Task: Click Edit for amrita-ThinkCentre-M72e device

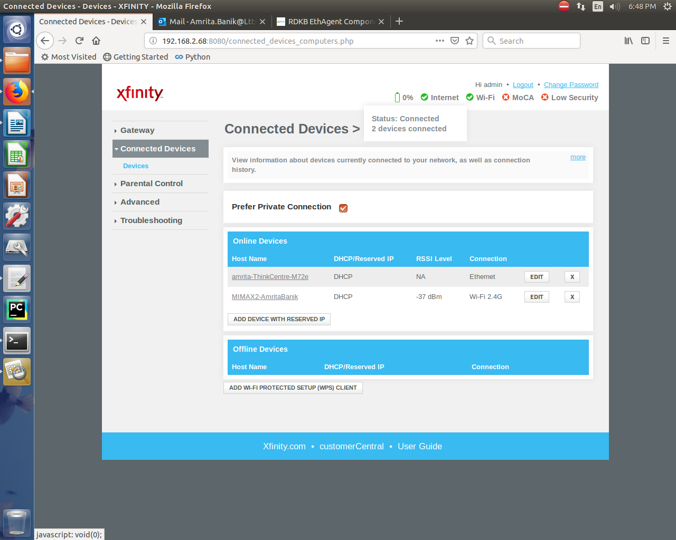Action: [x=537, y=277]
